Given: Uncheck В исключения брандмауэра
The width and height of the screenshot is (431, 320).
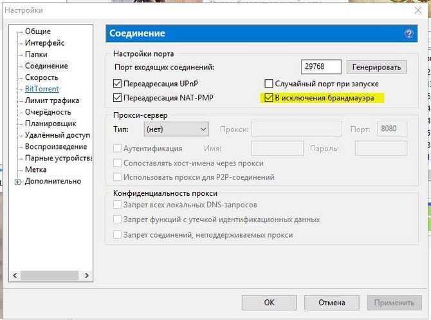Looking at the screenshot, I should click(x=268, y=98).
